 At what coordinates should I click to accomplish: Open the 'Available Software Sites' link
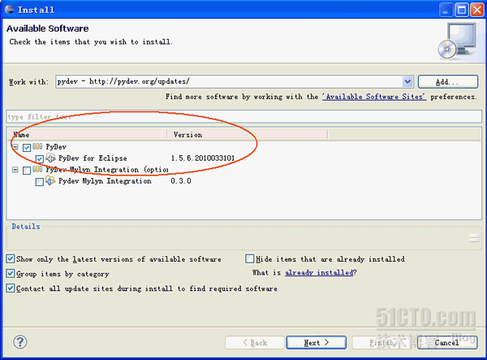(x=374, y=97)
